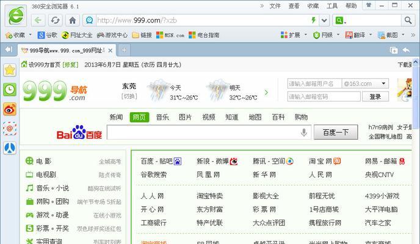The height and width of the screenshot is (244, 420).
Task: Open the sidebar Weibo icon
Action: 10,109
